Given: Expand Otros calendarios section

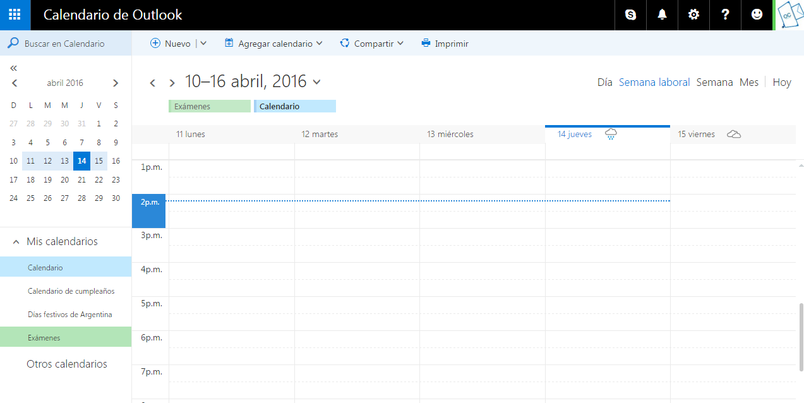Looking at the screenshot, I should coord(67,364).
